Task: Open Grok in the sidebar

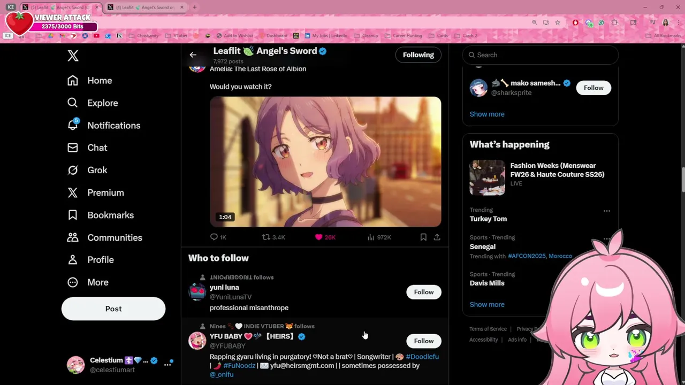Action: coord(87,171)
